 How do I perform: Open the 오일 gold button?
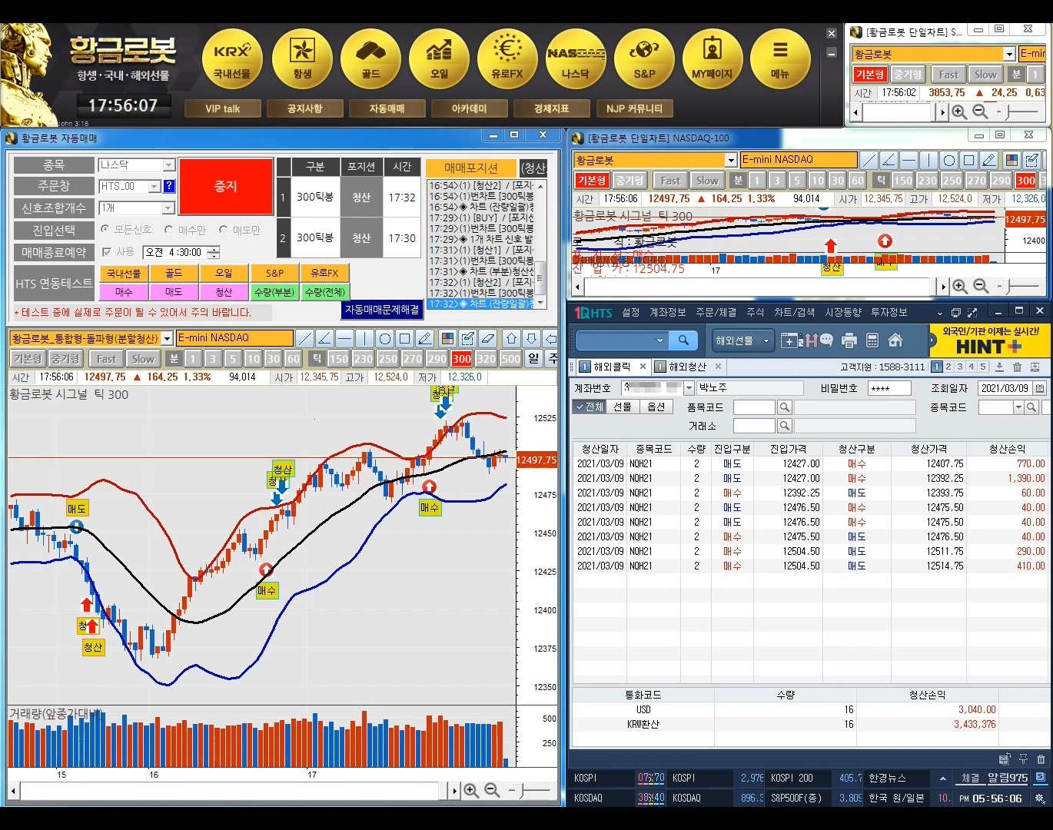pyautogui.click(x=439, y=59)
